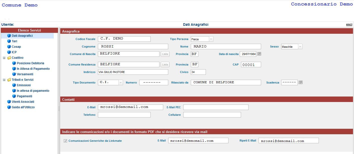The height and width of the screenshot is (154, 354).
Task: Collapse the Coattivo tree node
Action: [4, 58]
